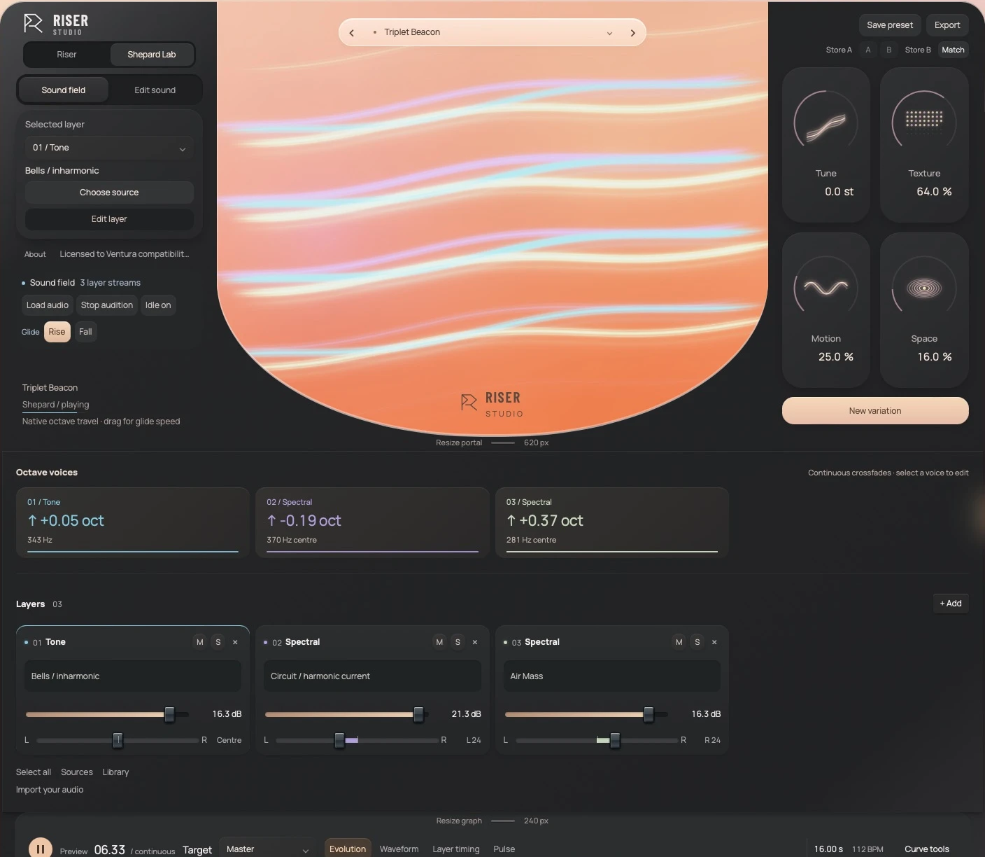This screenshot has height=857, width=985.
Task: Go to previous preset arrow
Action: 352,33
